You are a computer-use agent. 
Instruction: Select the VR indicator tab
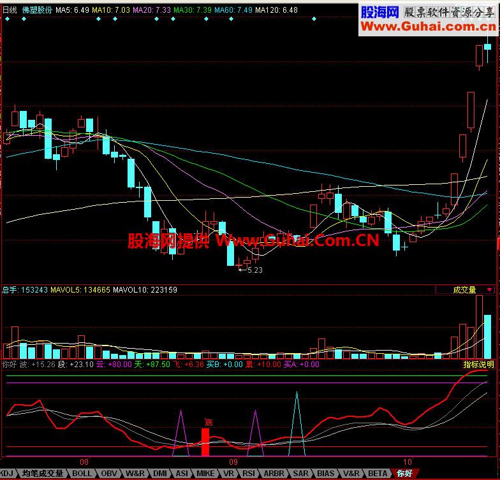(x=228, y=473)
